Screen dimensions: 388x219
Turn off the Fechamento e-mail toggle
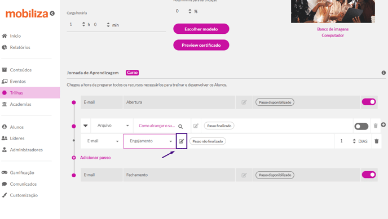[x=369, y=175]
